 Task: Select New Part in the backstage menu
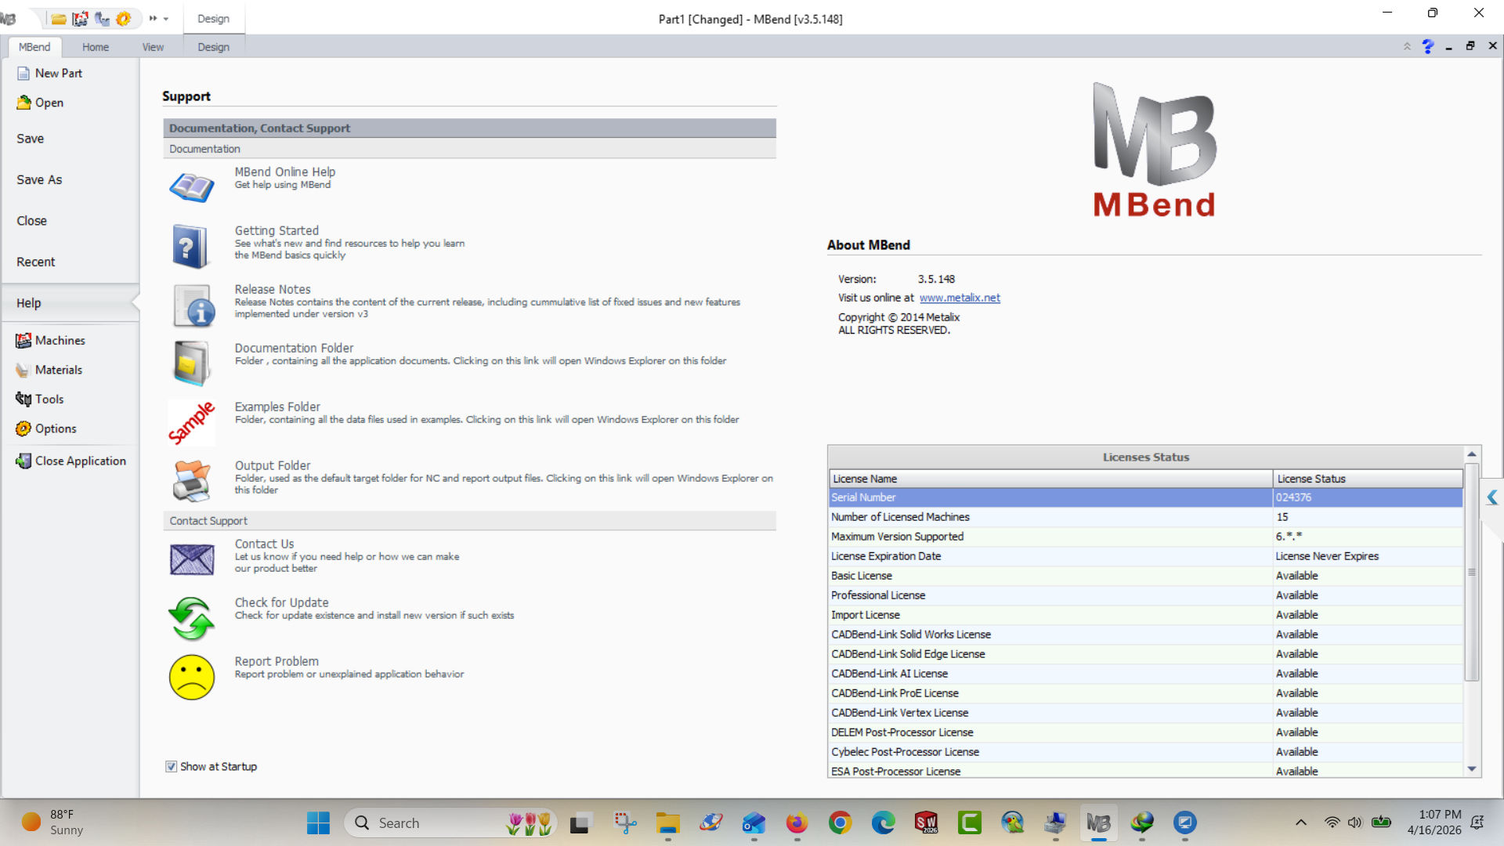(x=58, y=73)
